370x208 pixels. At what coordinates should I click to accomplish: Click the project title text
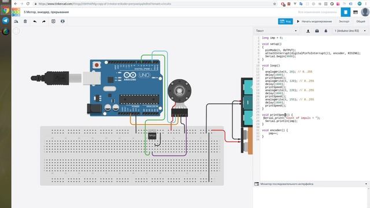tap(46, 12)
